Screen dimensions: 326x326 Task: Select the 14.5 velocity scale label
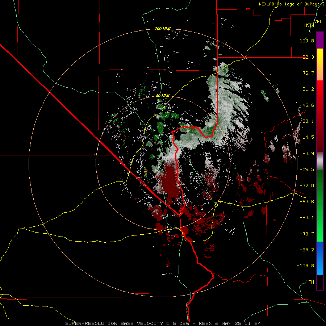coord(308,137)
